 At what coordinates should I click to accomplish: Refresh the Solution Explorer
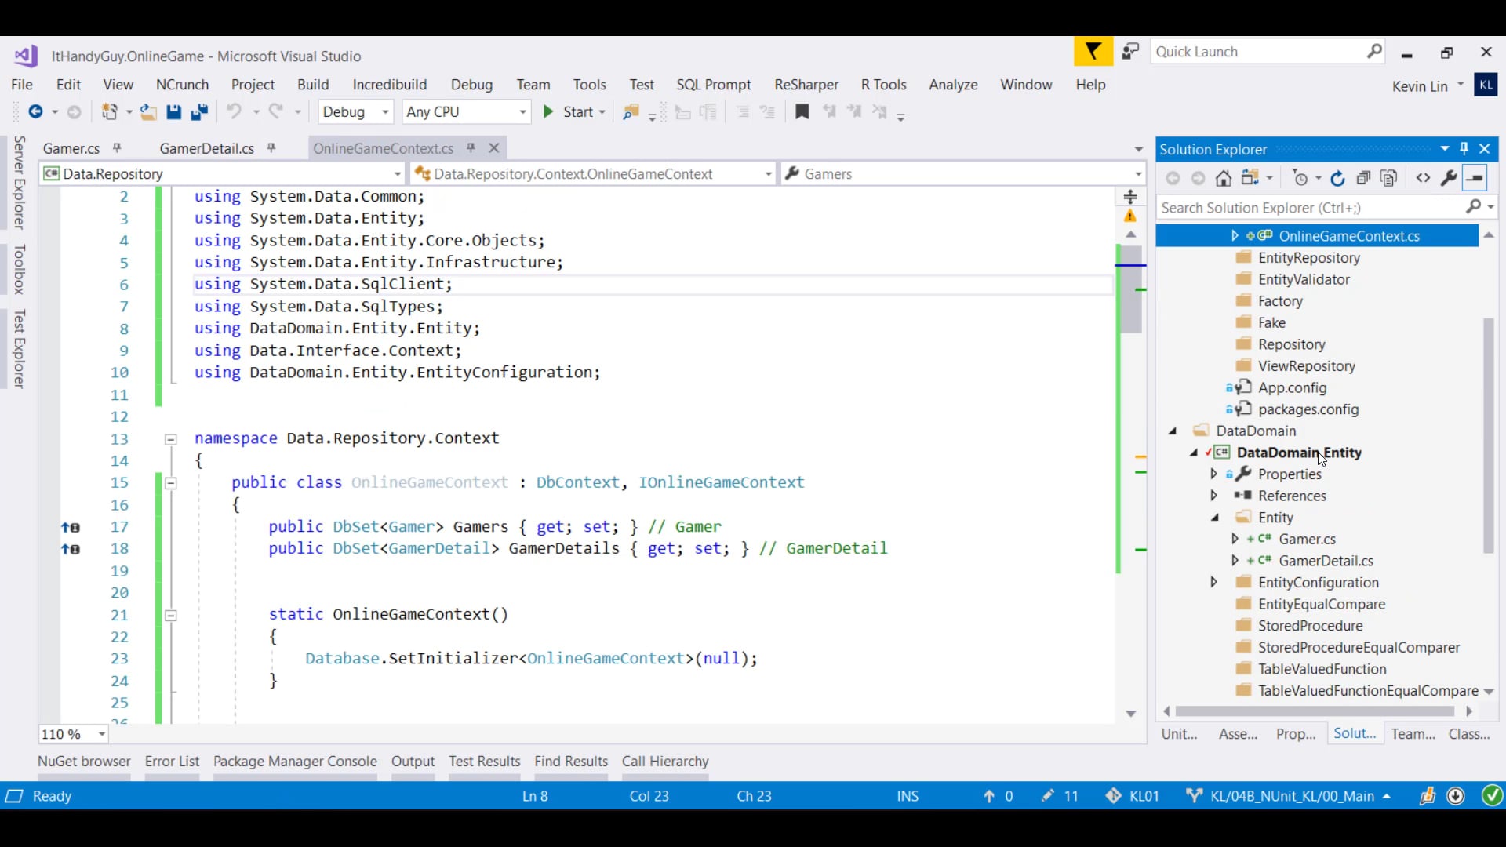1338,178
